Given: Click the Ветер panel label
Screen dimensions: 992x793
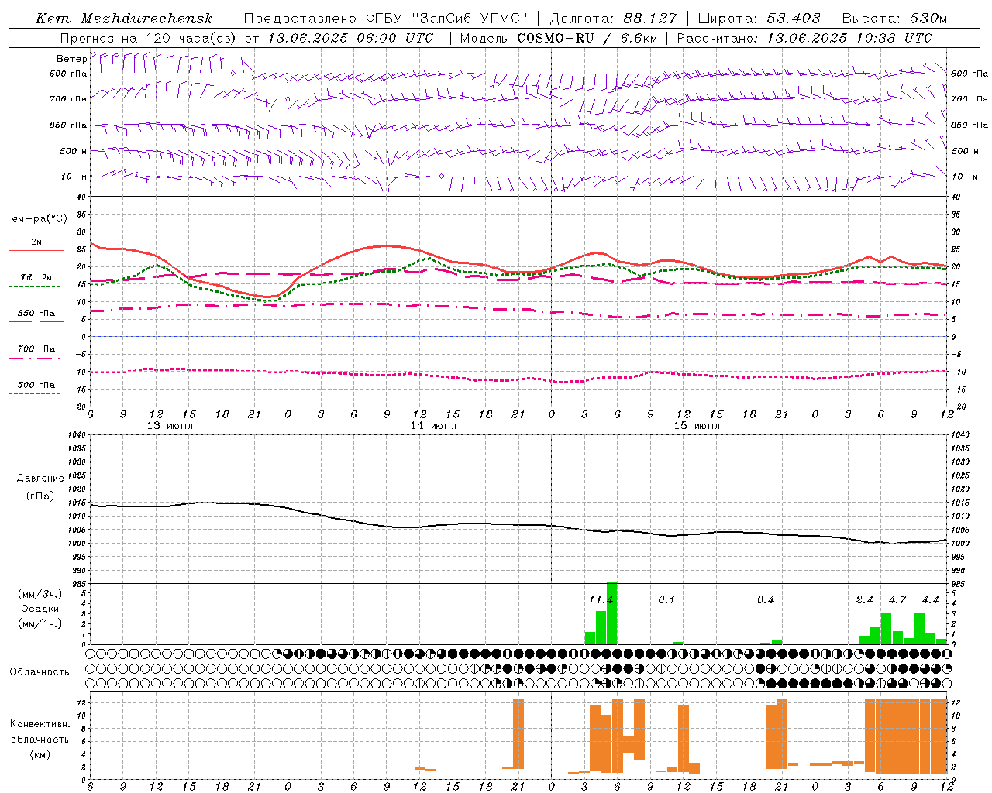Looking at the screenshot, I should point(71,59).
